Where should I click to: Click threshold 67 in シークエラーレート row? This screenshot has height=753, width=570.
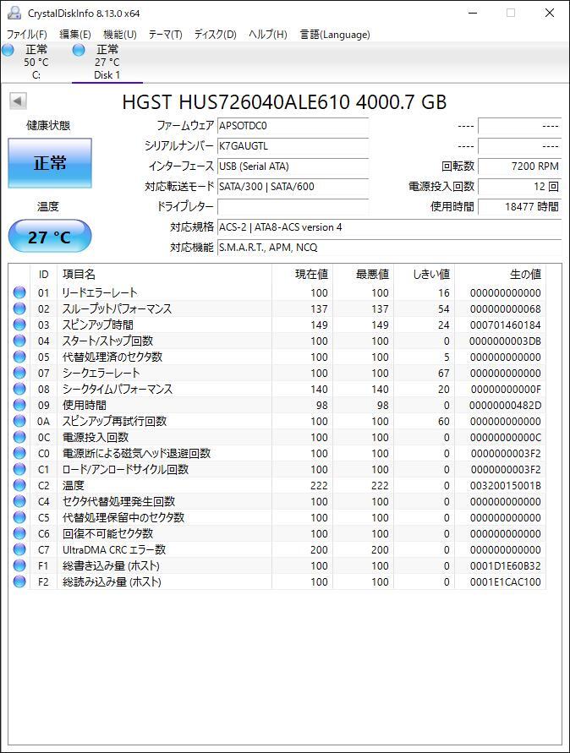(x=444, y=374)
